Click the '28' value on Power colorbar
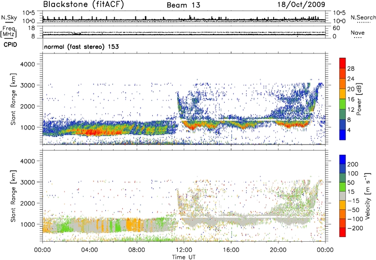 351,69
